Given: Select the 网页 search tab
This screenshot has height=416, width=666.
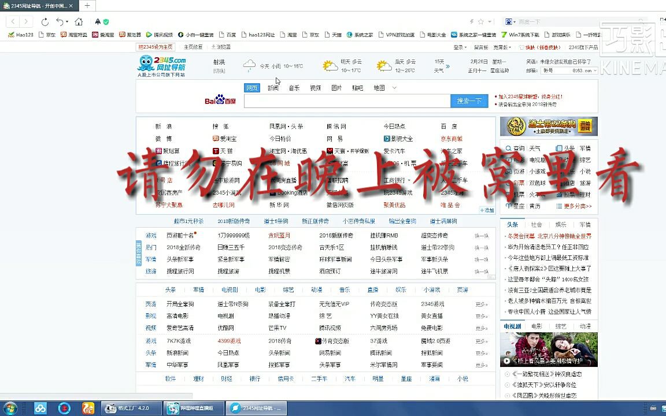Looking at the screenshot, I should click(252, 88).
